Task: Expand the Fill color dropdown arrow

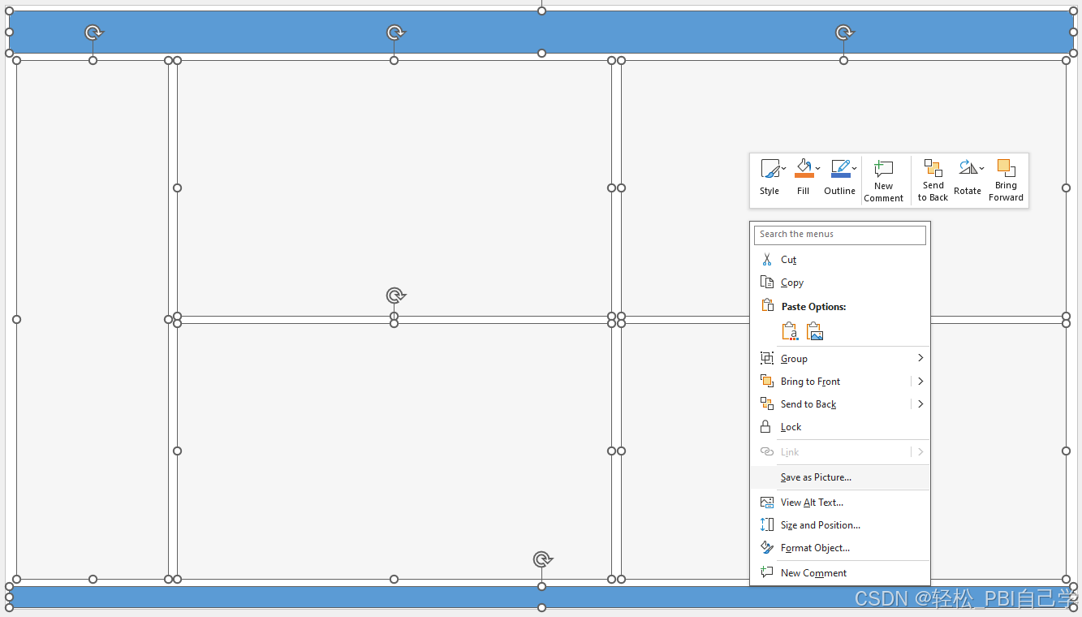Action: pos(817,169)
